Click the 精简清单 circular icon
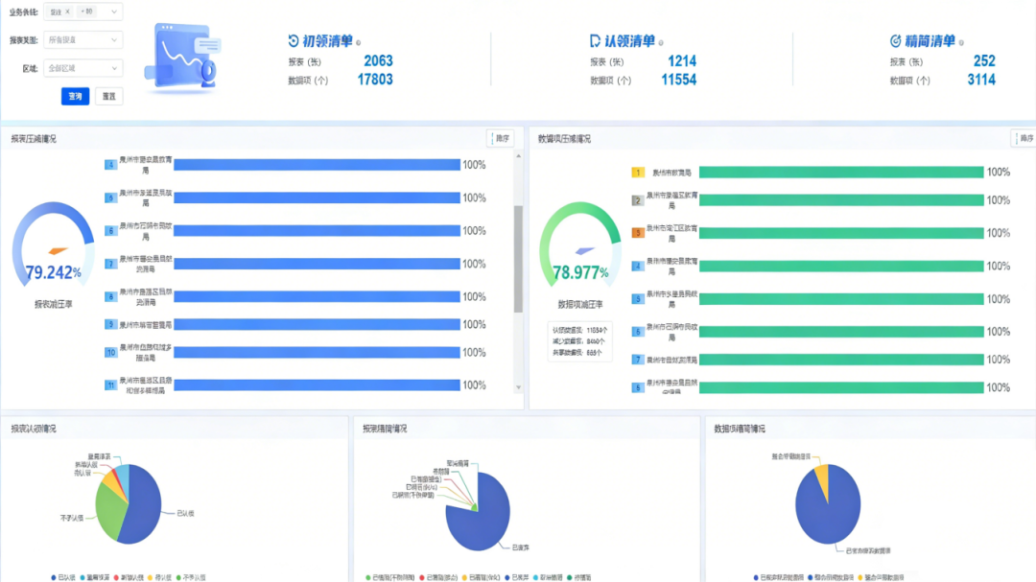This screenshot has width=1036, height=582. pyautogui.click(x=895, y=41)
